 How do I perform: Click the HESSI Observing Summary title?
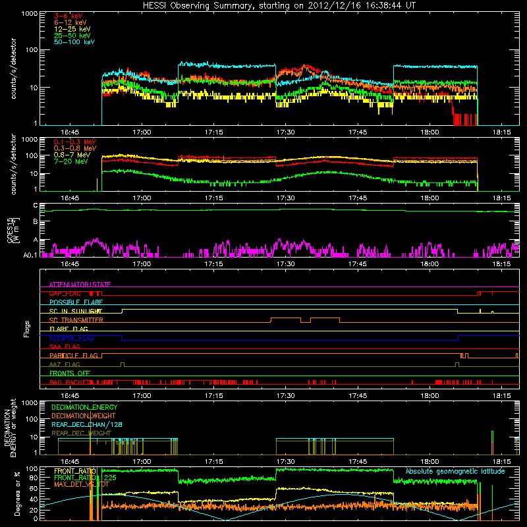[279, 6]
